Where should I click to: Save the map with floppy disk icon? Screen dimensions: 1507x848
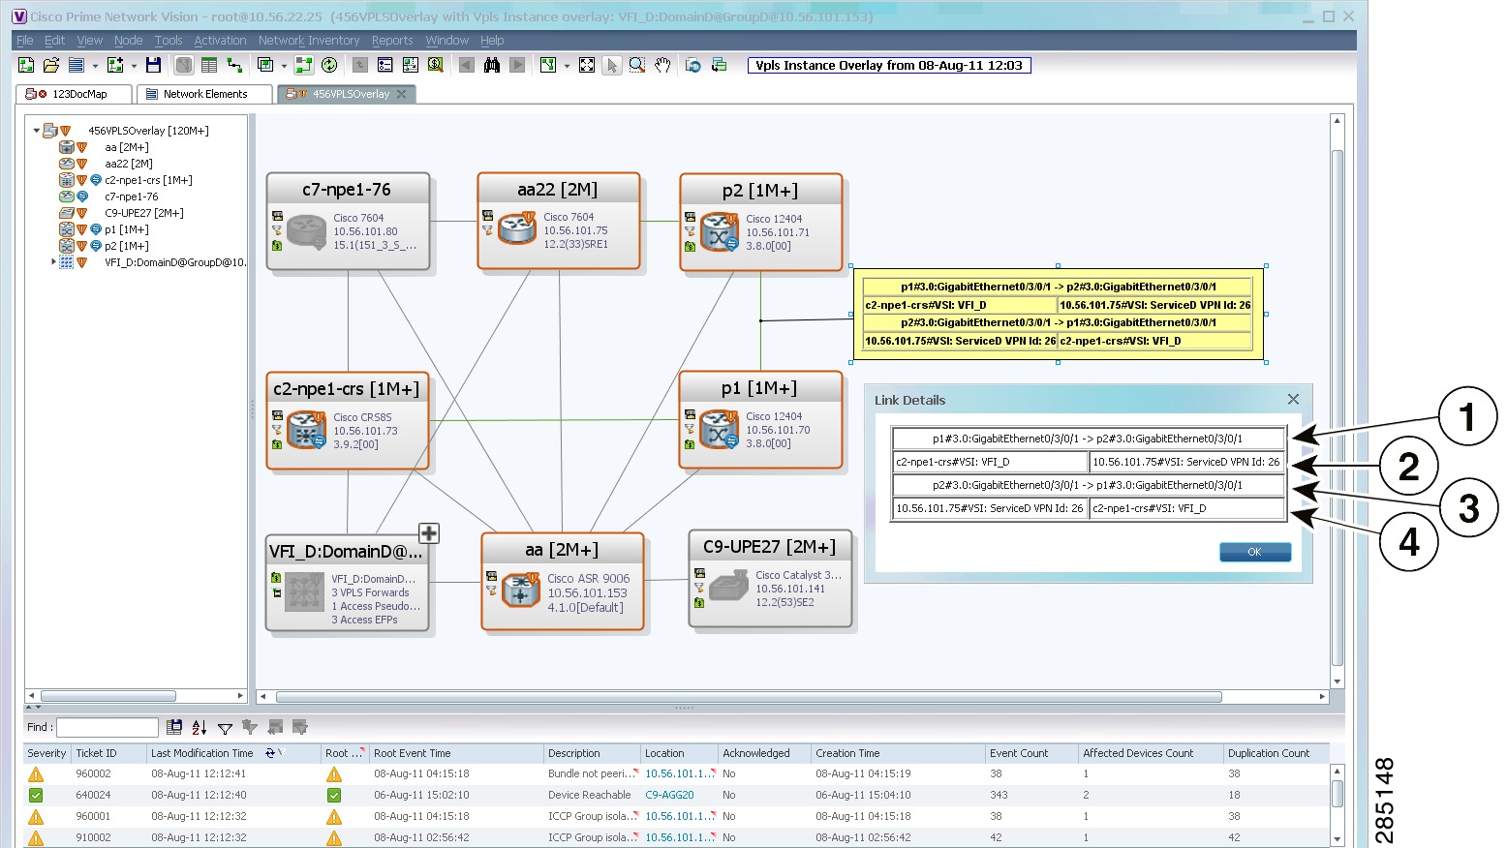(153, 65)
